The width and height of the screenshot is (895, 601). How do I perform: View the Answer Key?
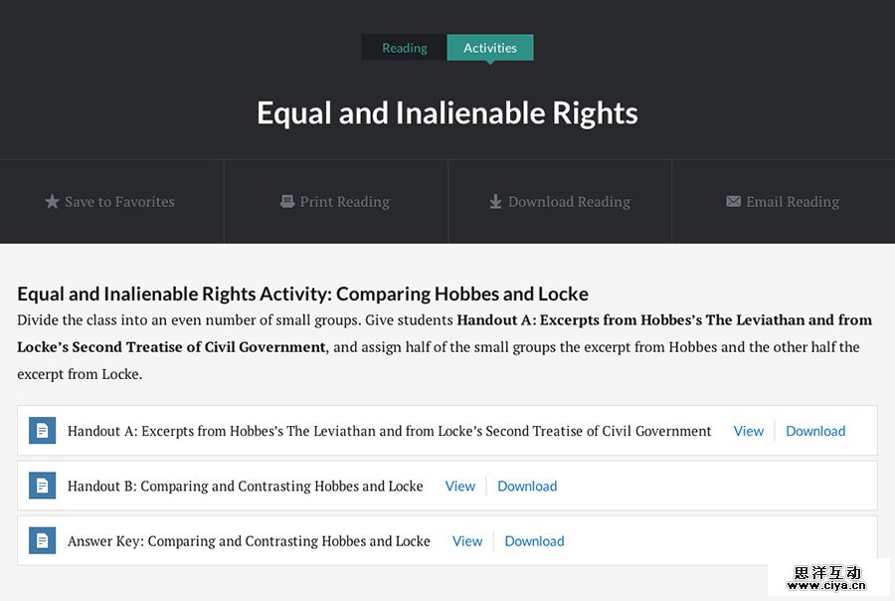click(x=467, y=541)
